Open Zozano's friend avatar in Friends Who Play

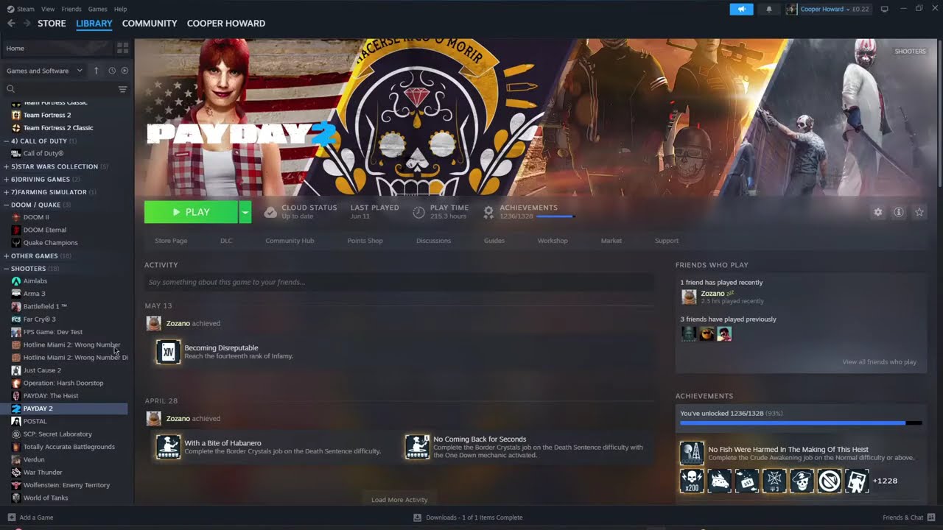(x=689, y=297)
